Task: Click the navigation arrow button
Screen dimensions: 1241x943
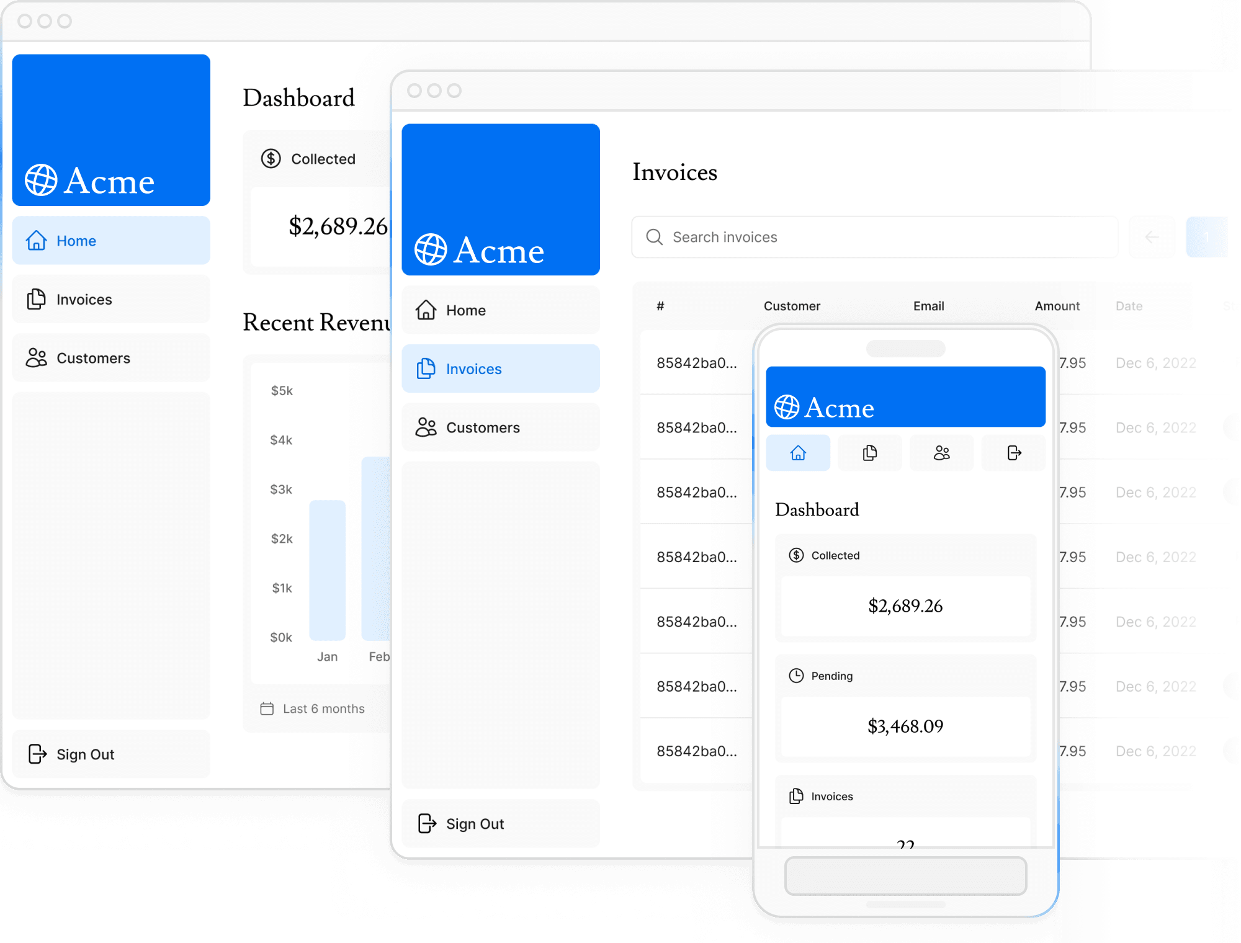Action: pyautogui.click(x=1151, y=238)
